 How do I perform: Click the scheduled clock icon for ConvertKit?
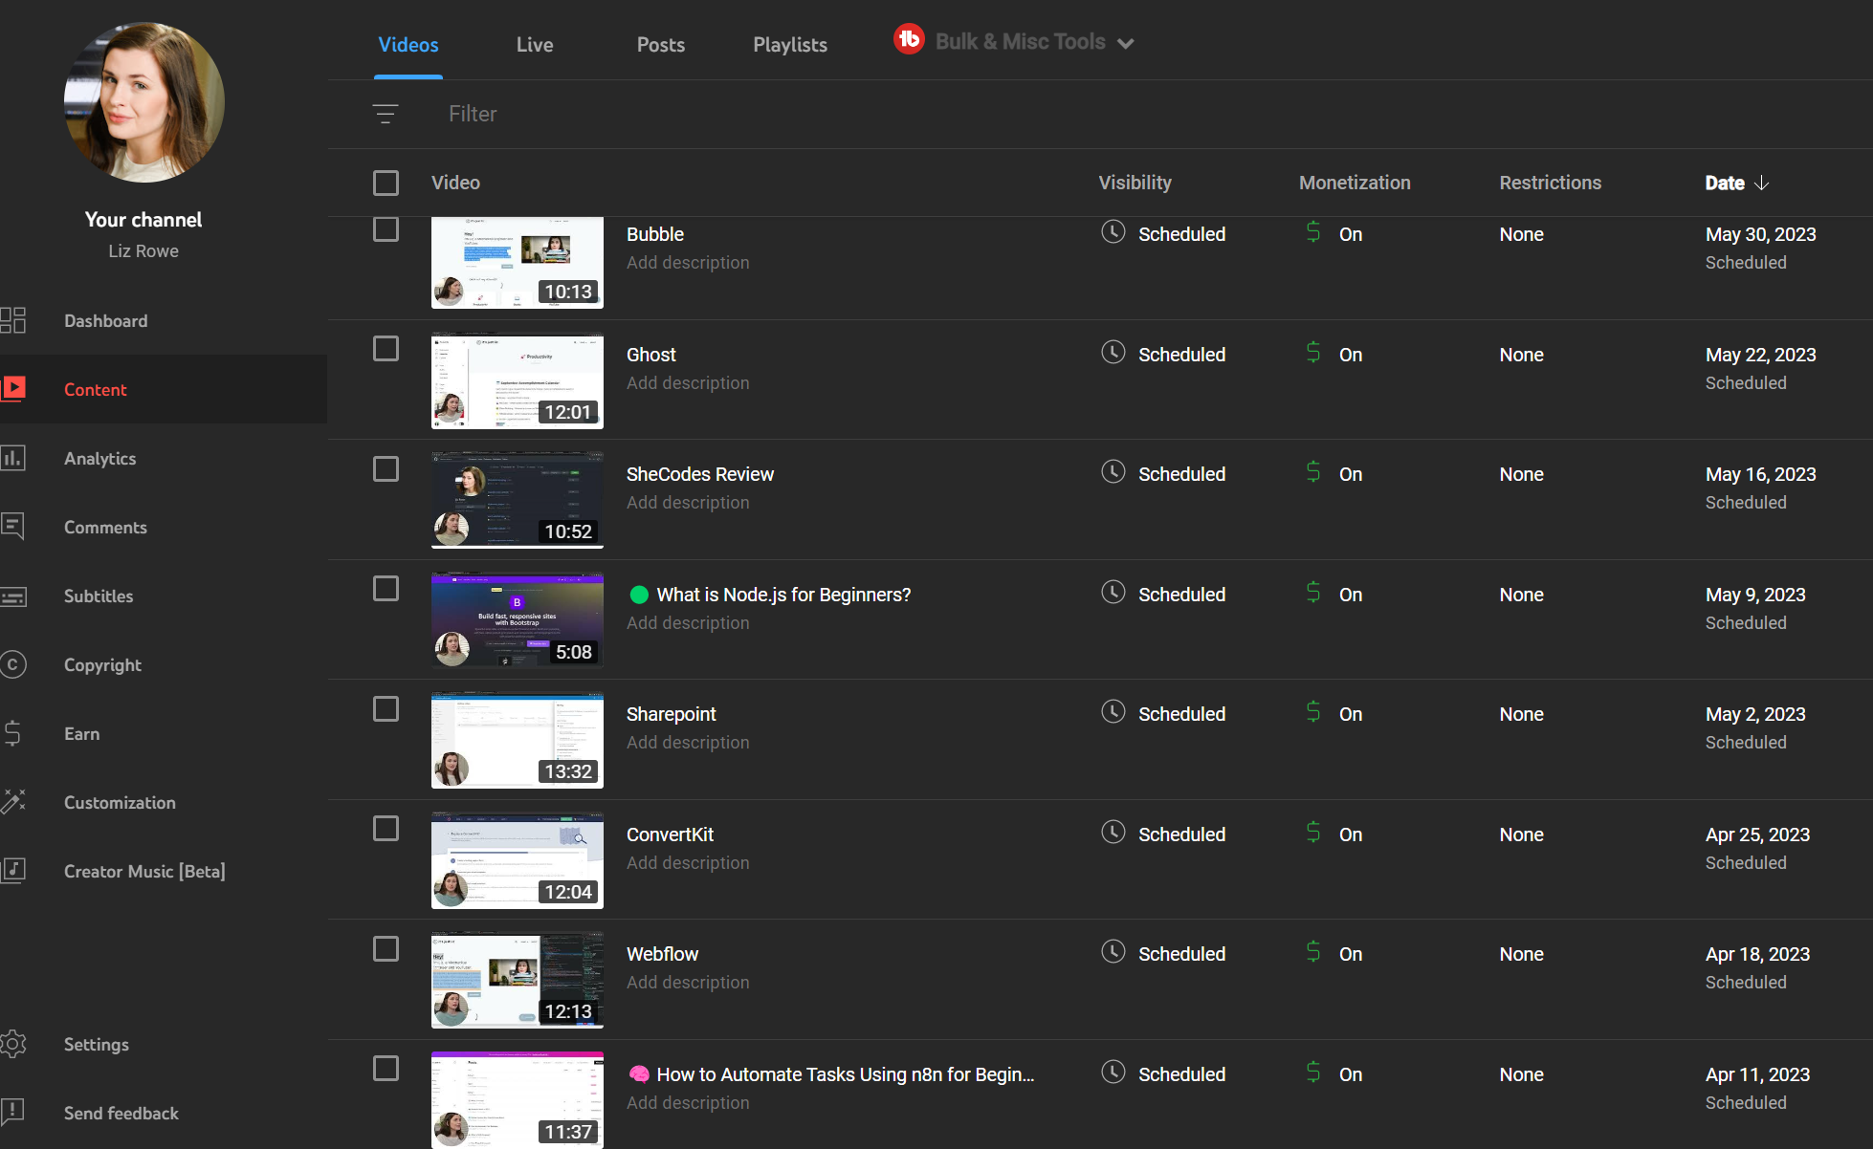pyautogui.click(x=1113, y=833)
